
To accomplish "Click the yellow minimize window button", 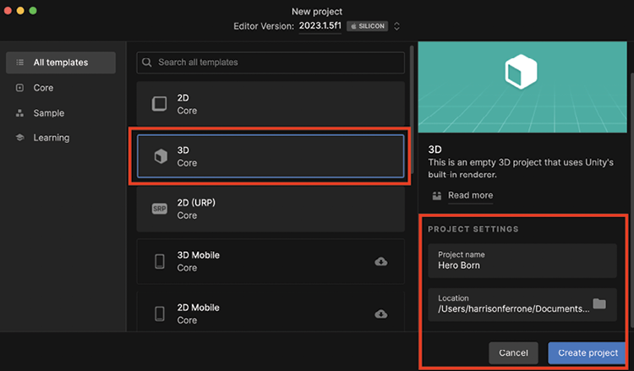I will pos(20,10).
